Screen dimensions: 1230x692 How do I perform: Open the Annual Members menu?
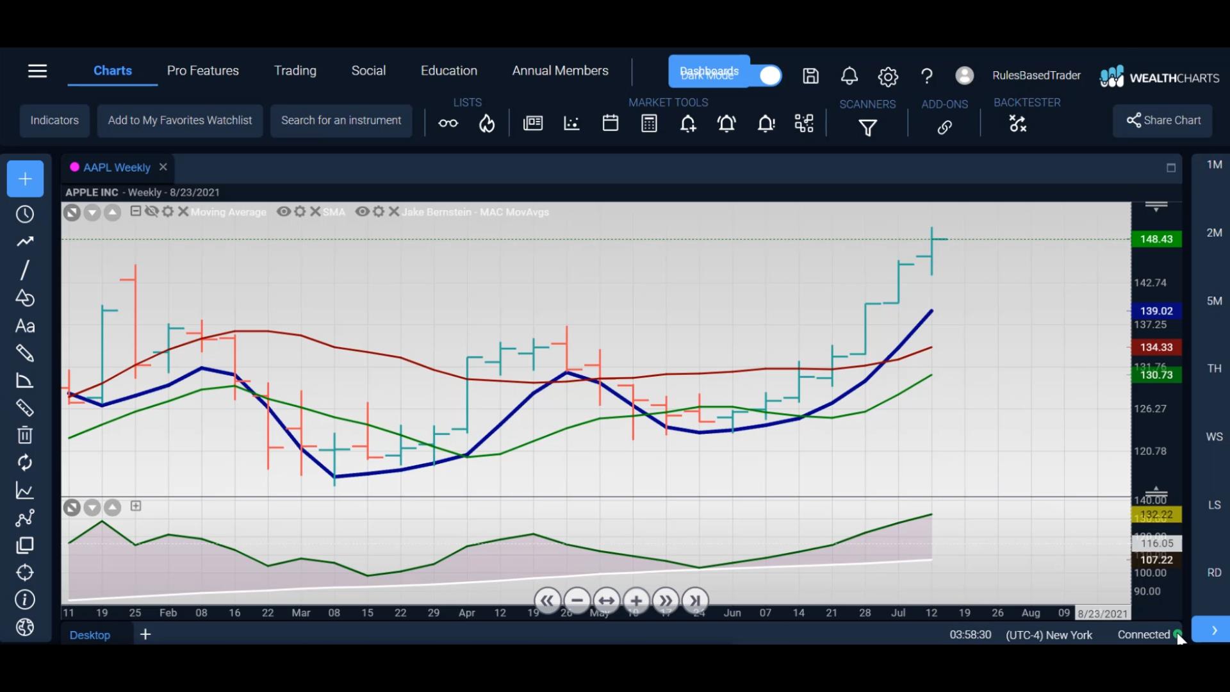(561, 70)
